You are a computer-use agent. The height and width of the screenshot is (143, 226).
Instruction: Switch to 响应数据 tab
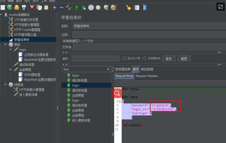tap(147, 69)
